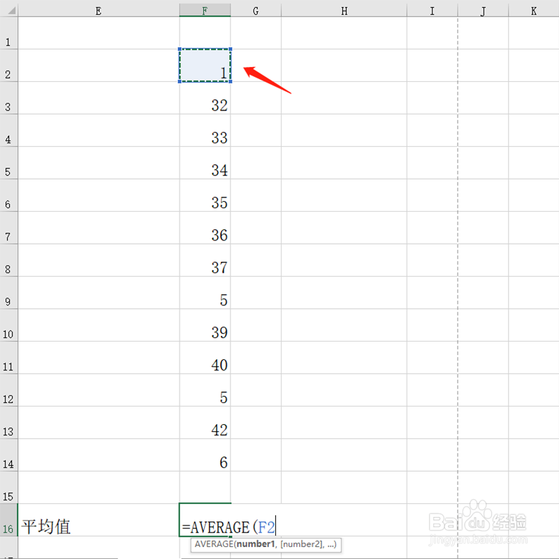Select row 10 header

pyautogui.click(x=8, y=325)
